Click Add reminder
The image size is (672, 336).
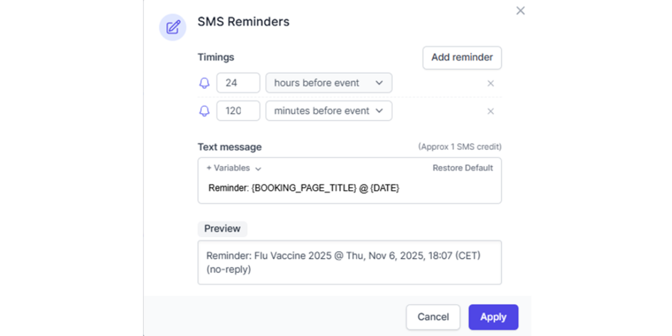[461, 58]
